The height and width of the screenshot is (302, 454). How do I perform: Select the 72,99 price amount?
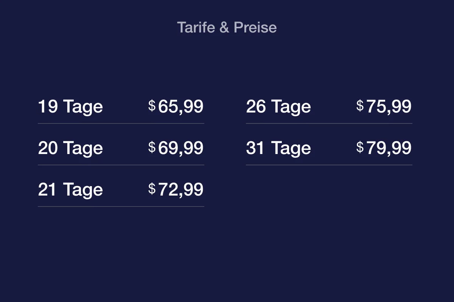[x=181, y=190]
